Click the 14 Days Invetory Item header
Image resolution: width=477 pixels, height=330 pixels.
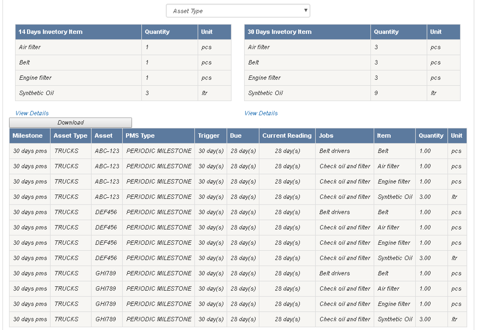pos(51,32)
